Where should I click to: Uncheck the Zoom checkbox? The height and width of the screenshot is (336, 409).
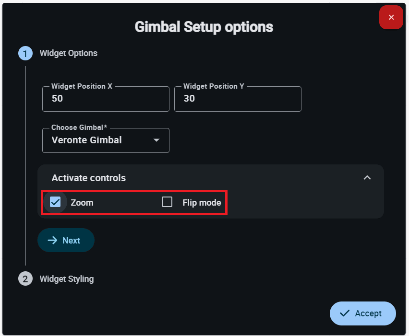[x=55, y=202]
